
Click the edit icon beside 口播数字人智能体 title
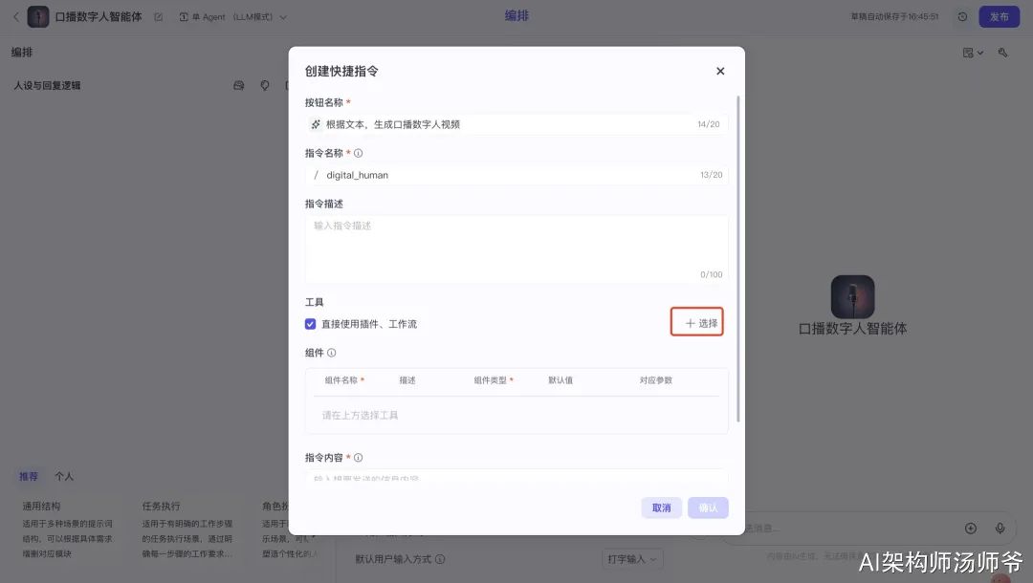point(159,17)
